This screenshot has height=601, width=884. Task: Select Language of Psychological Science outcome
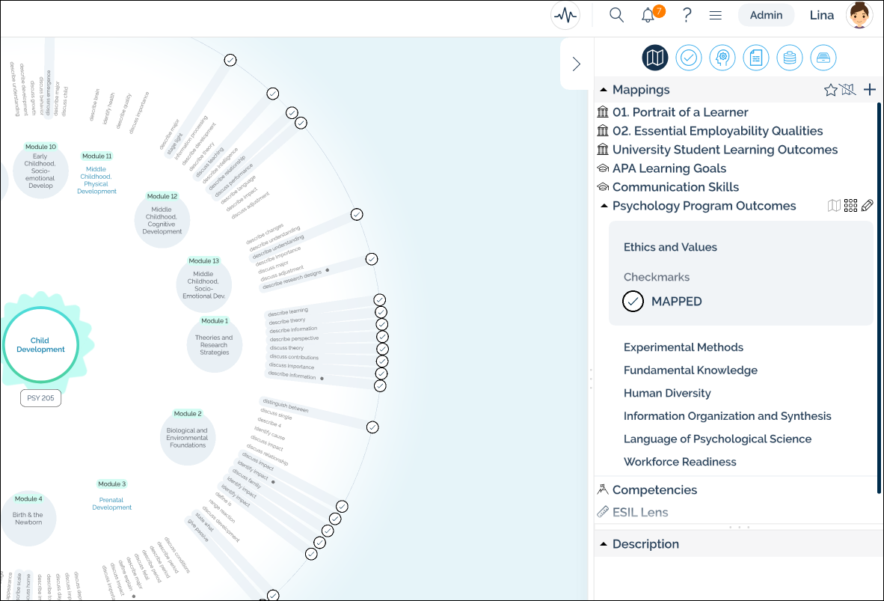717,439
